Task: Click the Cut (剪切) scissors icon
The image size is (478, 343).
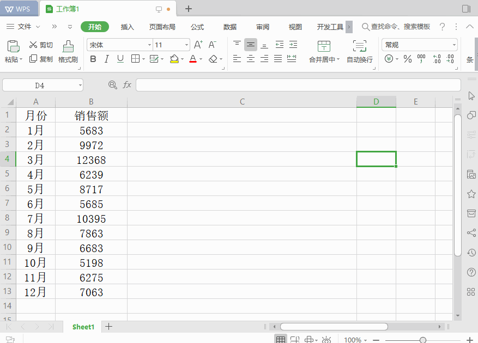Action: (34, 45)
